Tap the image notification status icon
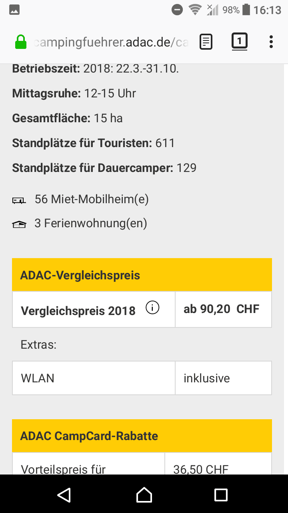Screen dimensions: 288x513 click(14, 10)
